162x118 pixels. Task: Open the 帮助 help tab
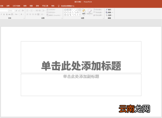pyautogui.click(x=53, y=6)
